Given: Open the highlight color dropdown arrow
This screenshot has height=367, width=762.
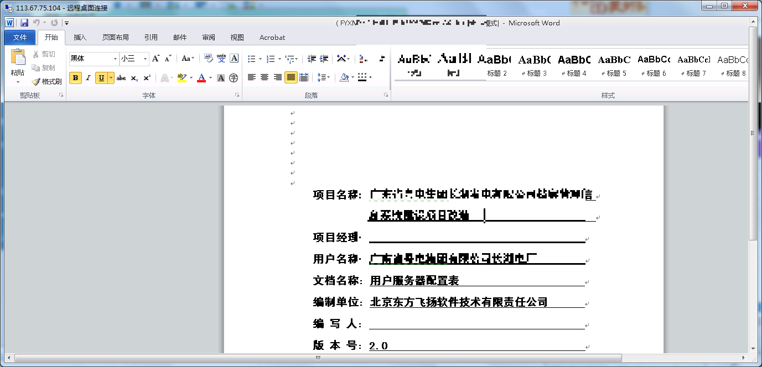Looking at the screenshot, I should [x=191, y=78].
